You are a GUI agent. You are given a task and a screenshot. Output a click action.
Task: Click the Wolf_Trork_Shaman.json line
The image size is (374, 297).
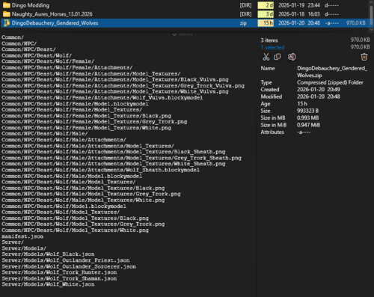click(59, 278)
